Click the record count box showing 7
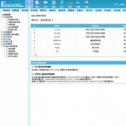This screenshot has height=126, width=126. [36, 55]
